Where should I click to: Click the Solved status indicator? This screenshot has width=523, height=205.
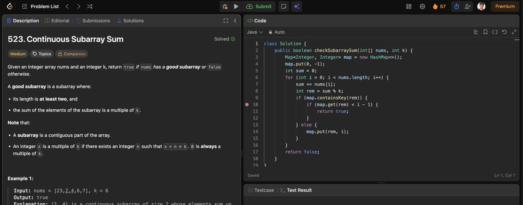tap(225, 39)
